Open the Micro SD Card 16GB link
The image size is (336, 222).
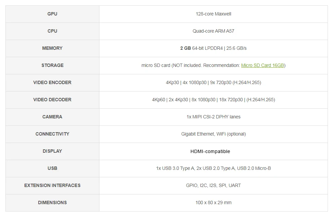(x=262, y=65)
